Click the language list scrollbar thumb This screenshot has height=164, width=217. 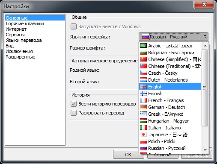205,88
